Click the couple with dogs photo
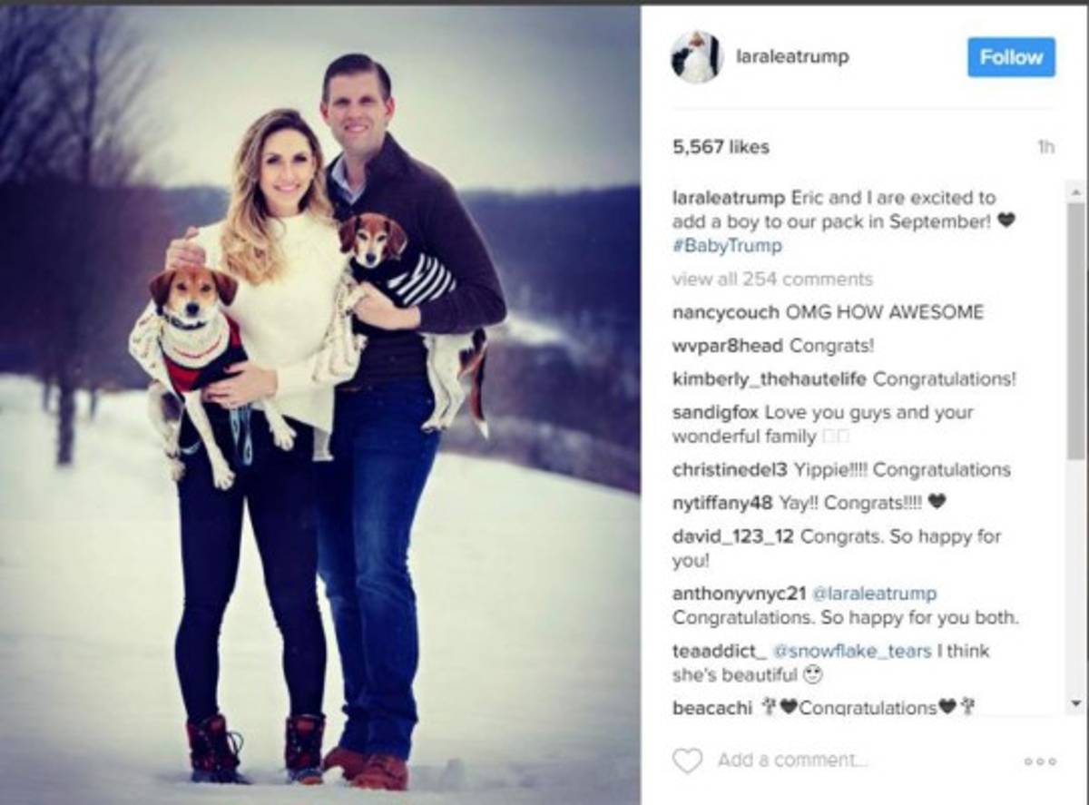This screenshot has height=805, width=1089. click(319, 405)
